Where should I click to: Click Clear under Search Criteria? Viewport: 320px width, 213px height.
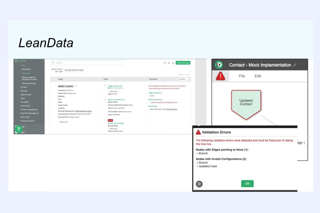coord(61,71)
